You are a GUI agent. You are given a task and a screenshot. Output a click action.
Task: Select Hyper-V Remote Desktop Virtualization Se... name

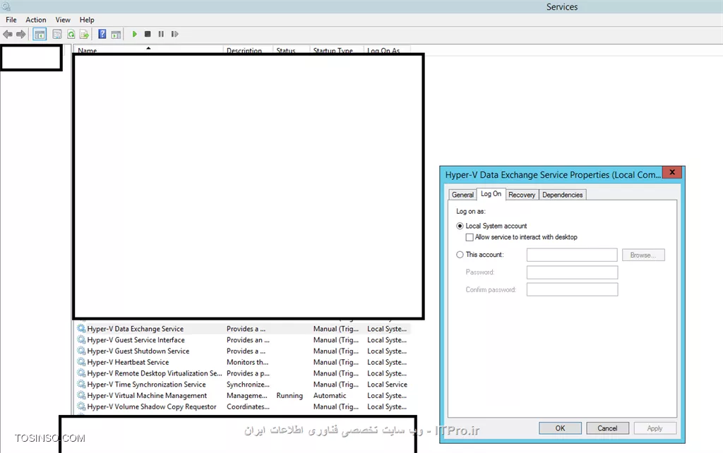[155, 373]
